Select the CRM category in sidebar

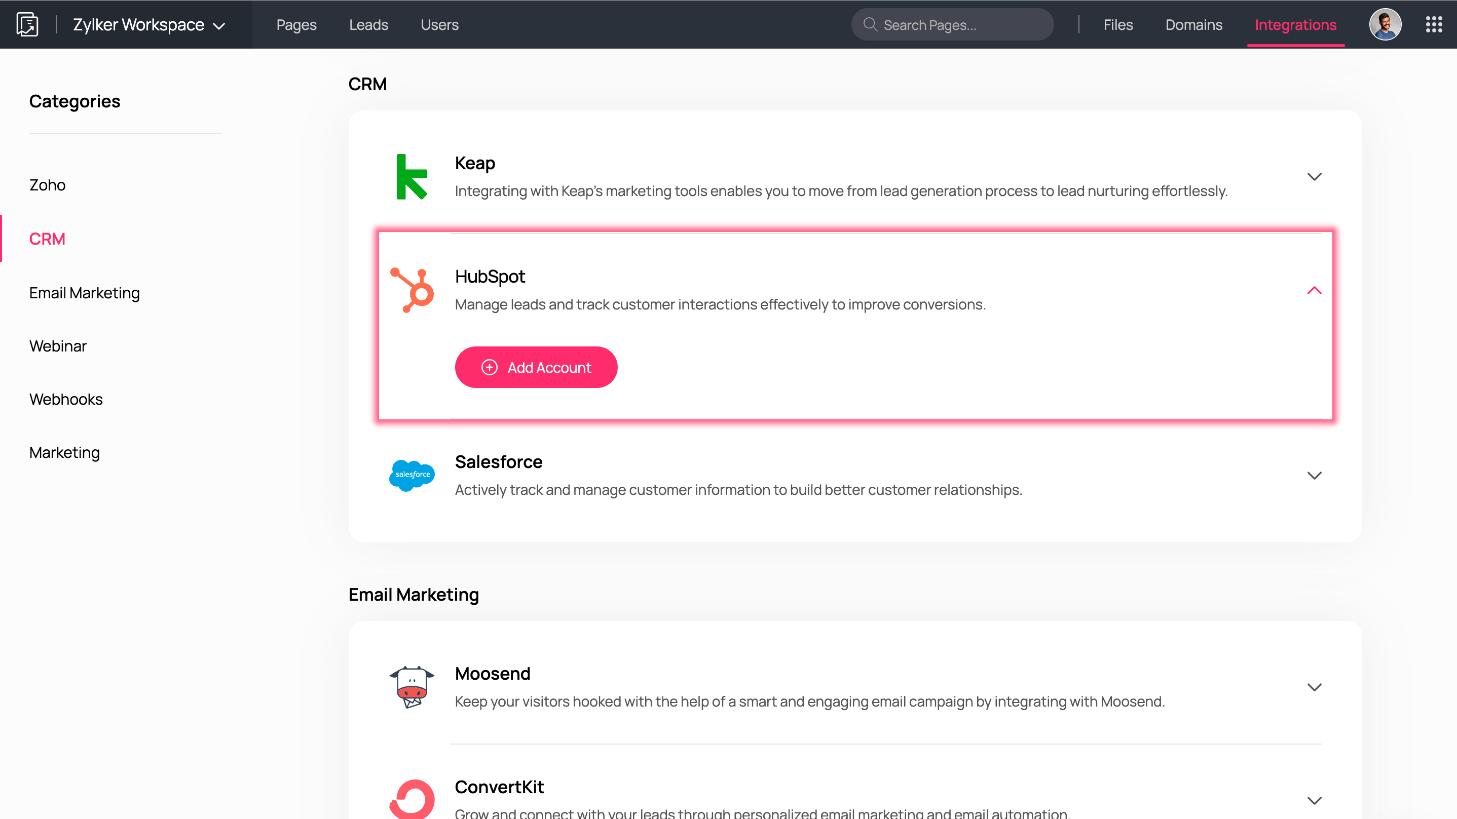pos(48,239)
